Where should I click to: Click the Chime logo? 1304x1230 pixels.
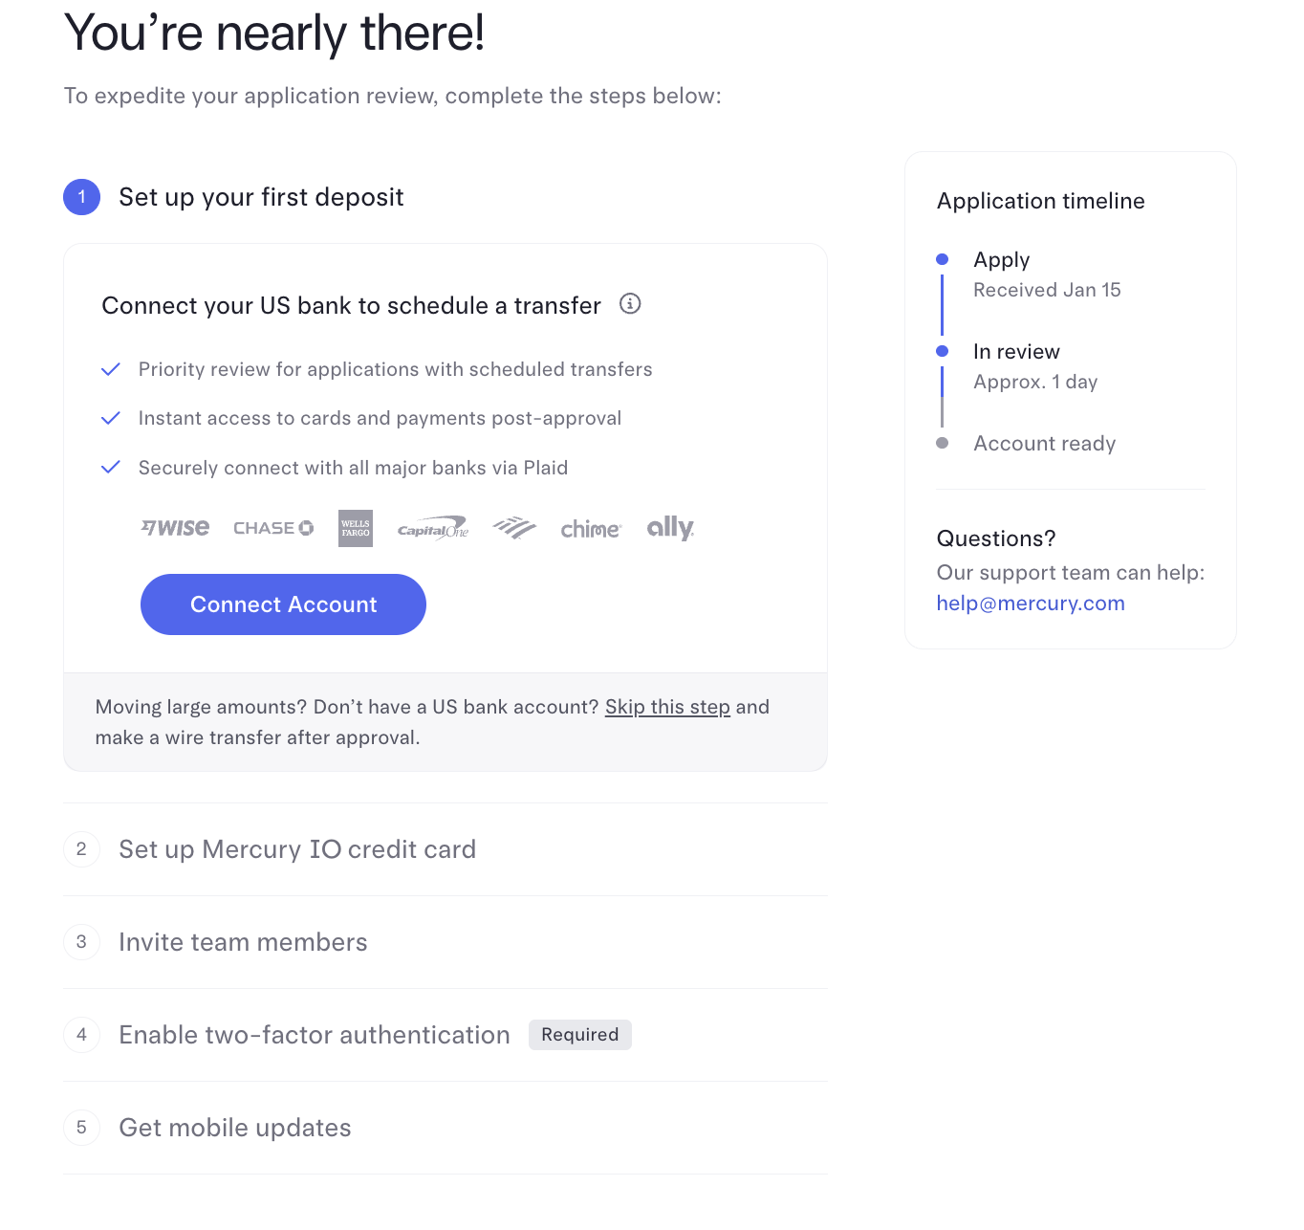click(x=591, y=529)
